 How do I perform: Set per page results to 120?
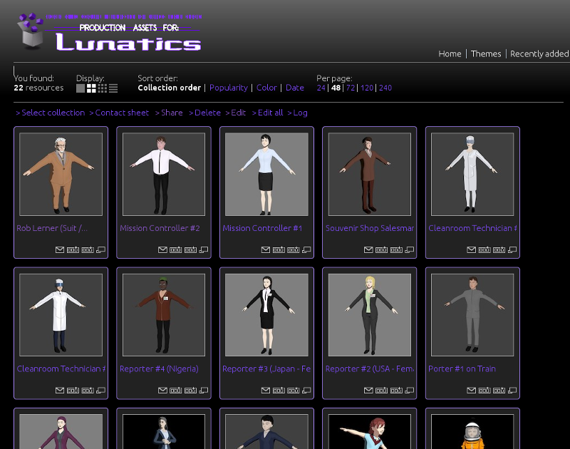tap(366, 88)
